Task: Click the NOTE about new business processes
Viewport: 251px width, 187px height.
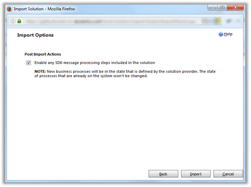Action: pyautogui.click(x=125, y=74)
